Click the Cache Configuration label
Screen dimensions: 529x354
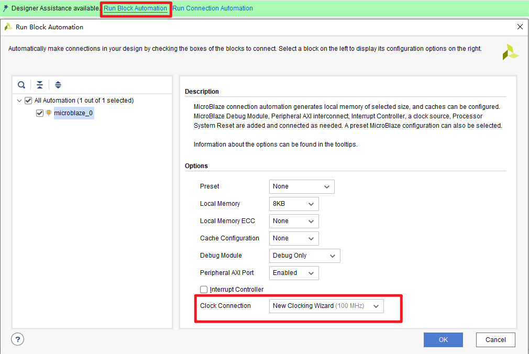229,238
